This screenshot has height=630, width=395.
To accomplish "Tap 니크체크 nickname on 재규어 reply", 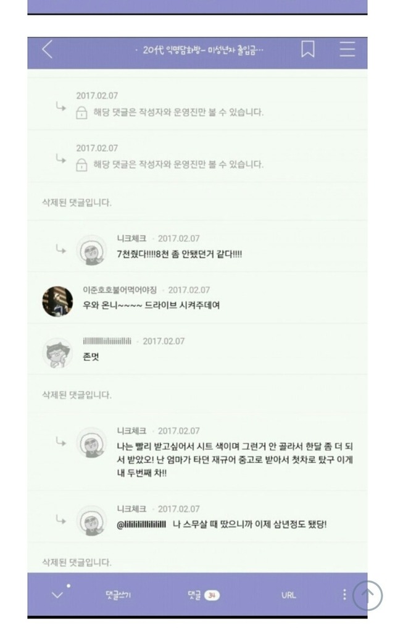I will pyautogui.click(x=131, y=430).
